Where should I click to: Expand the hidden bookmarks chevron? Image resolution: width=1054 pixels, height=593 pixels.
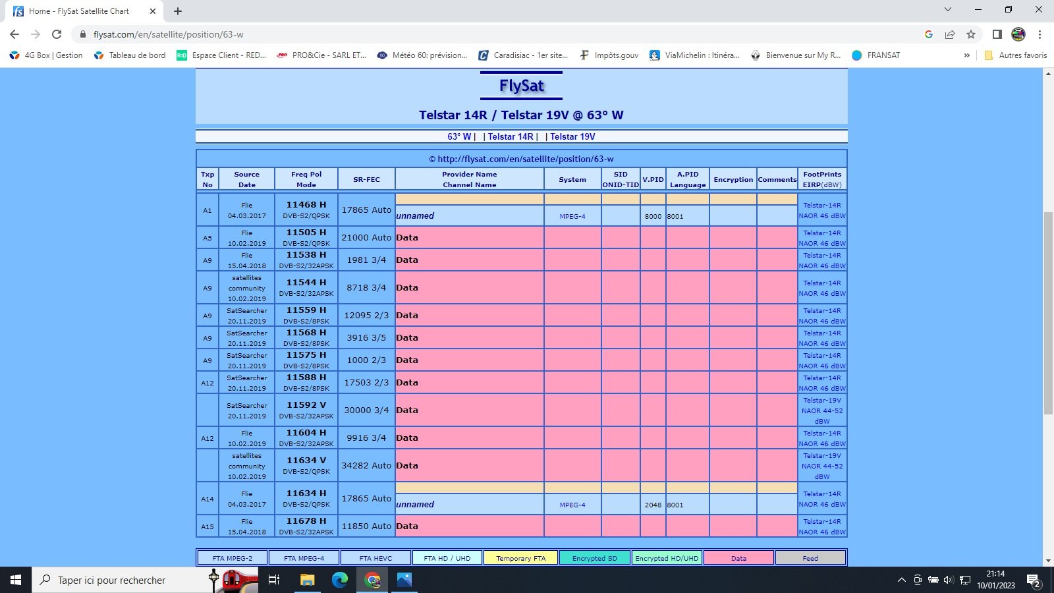point(966,55)
